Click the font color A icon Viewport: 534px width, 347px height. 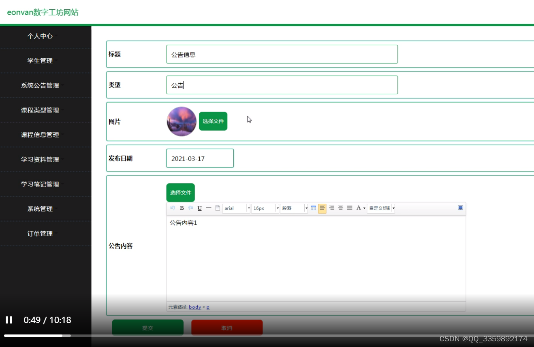click(359, 208)
